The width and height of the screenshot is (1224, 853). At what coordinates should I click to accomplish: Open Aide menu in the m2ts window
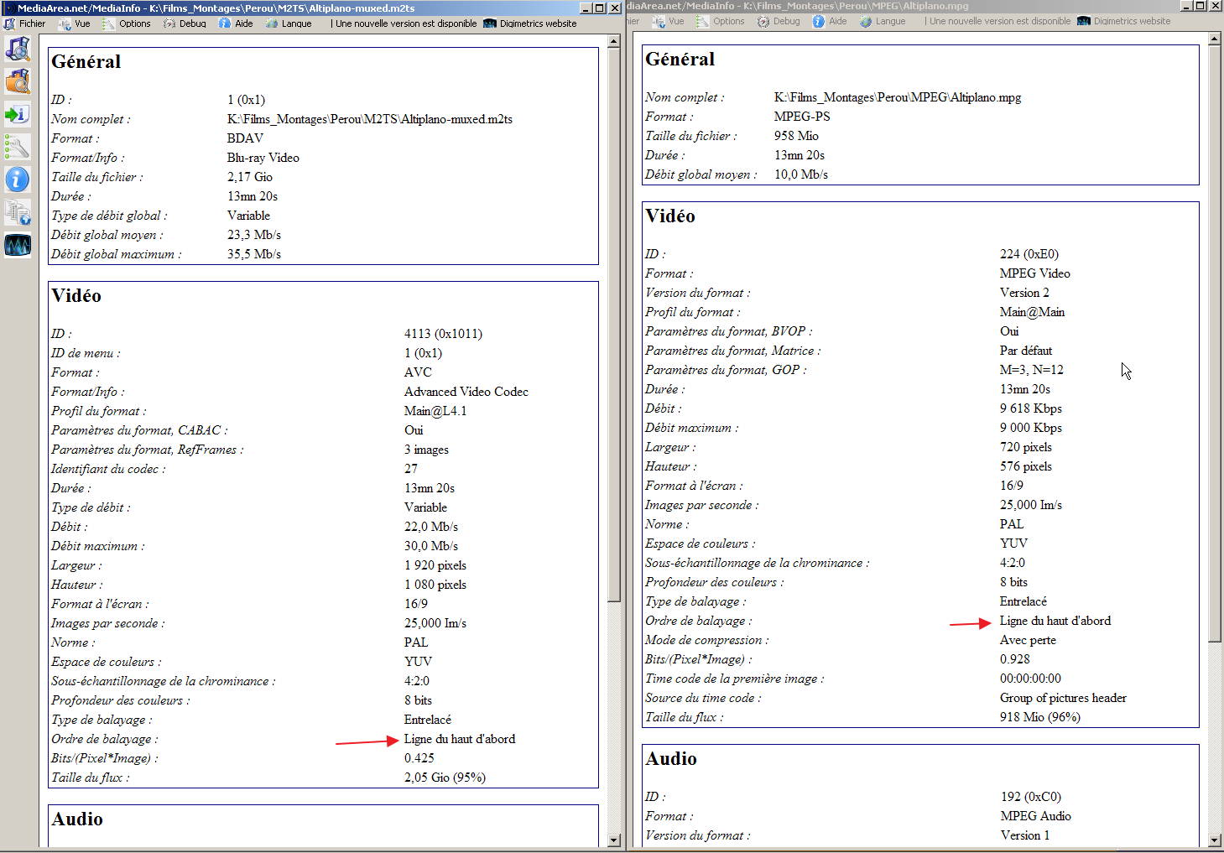click(x=244, y=23)
